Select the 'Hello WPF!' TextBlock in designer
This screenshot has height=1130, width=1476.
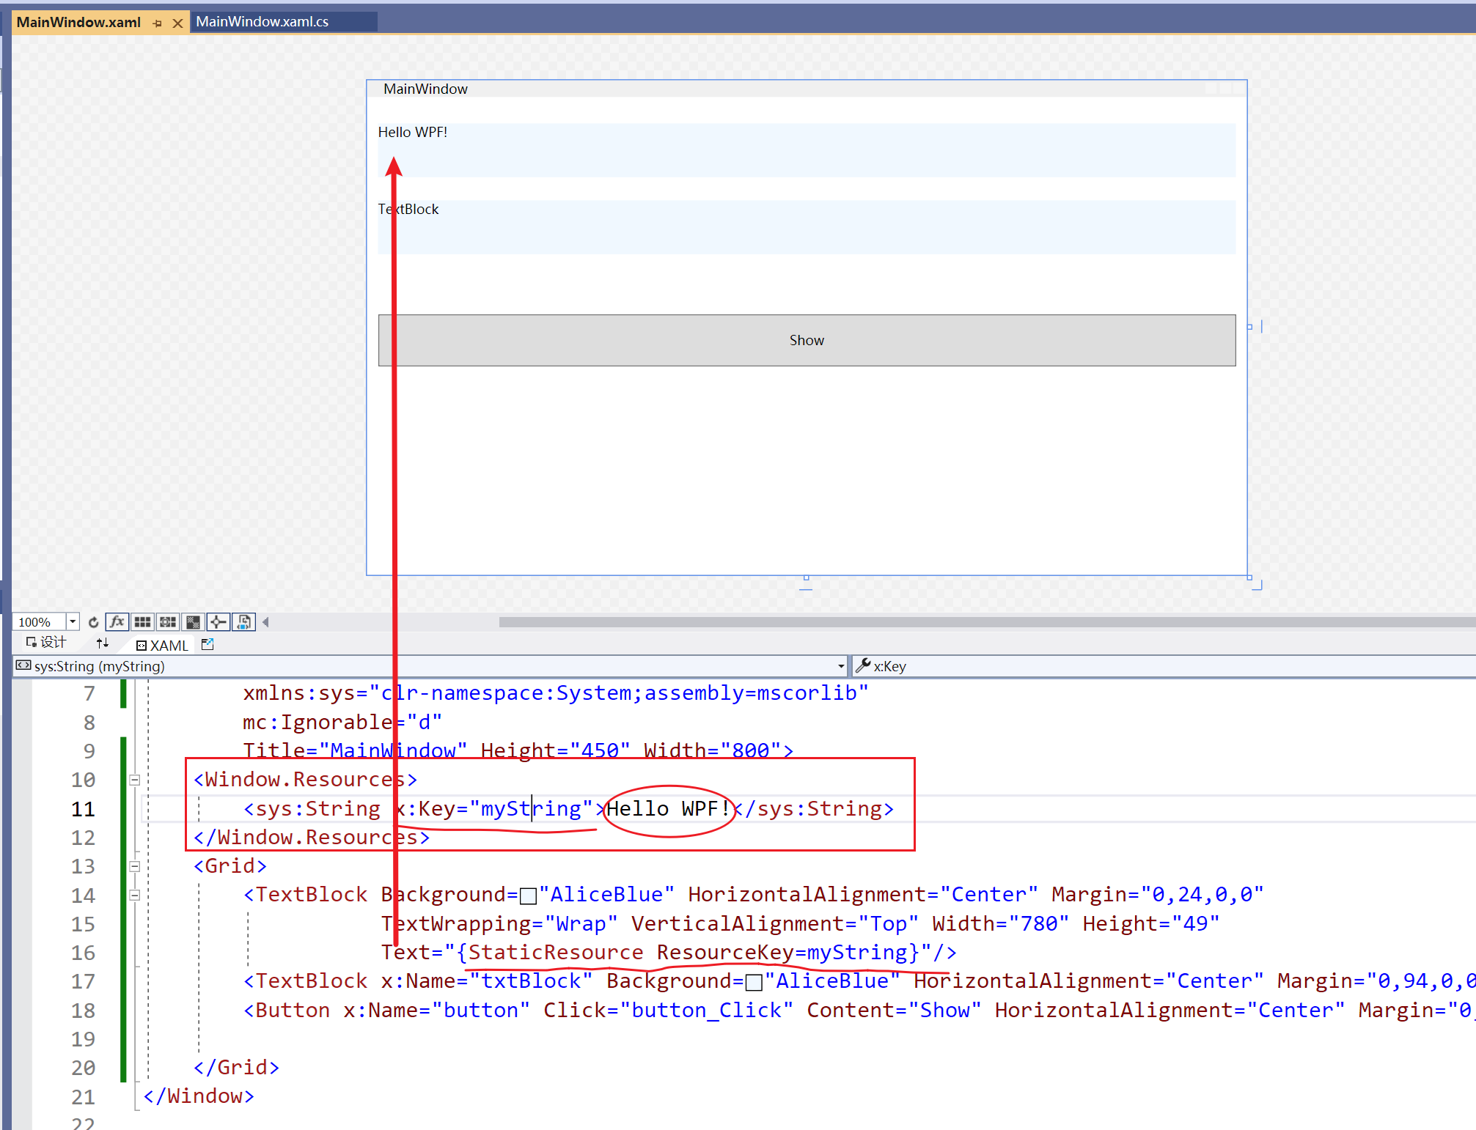[807, 150]
